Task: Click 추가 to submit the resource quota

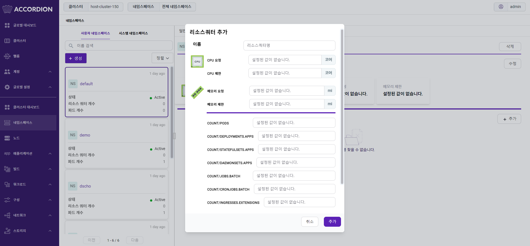Action: coord(332,222)
